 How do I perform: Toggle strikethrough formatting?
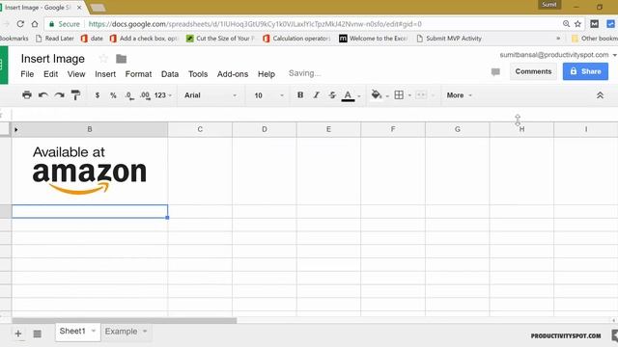(332, 94)
